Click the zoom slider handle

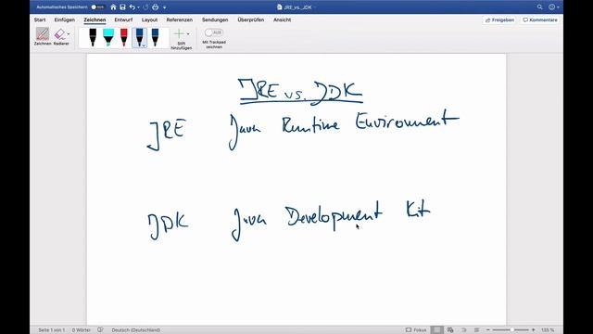pyautogui.click(x=512, y=330)
